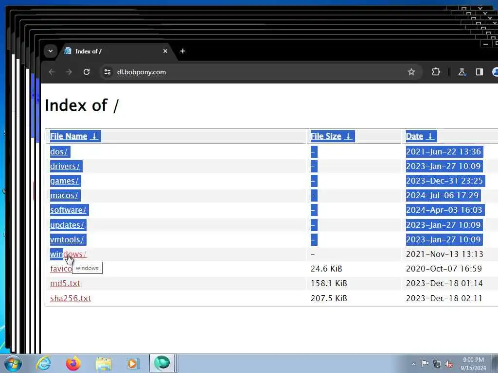
Task: Open the favicon file link
Action: 61,269
